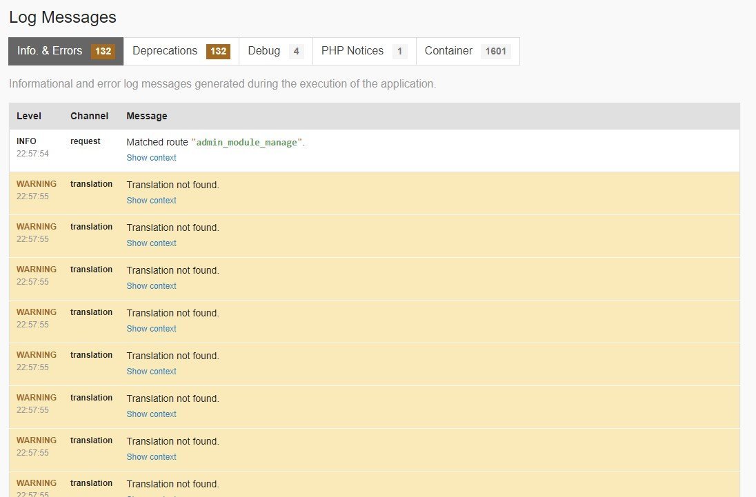Open the Debug tab
The height and width of the screenshot is (497, 756).
[x=276, y=51]
